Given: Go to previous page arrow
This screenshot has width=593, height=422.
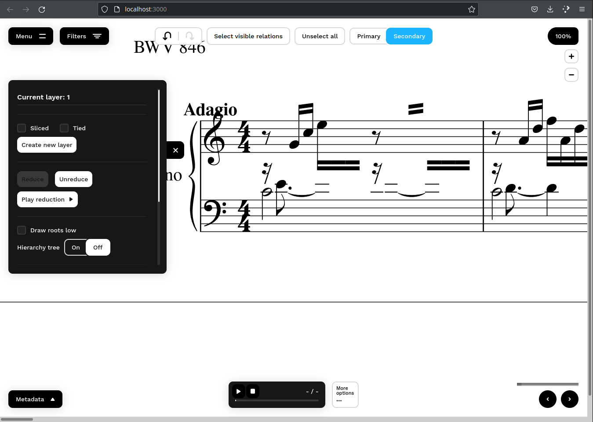Looking at the screenshot, I should coord(548,399).
